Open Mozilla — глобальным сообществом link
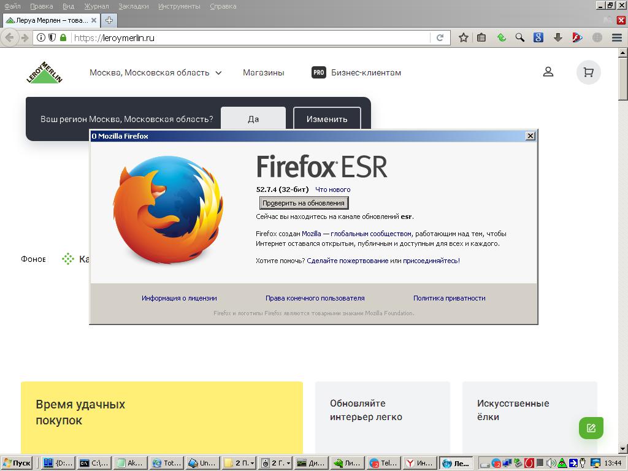 pos(356,234)
